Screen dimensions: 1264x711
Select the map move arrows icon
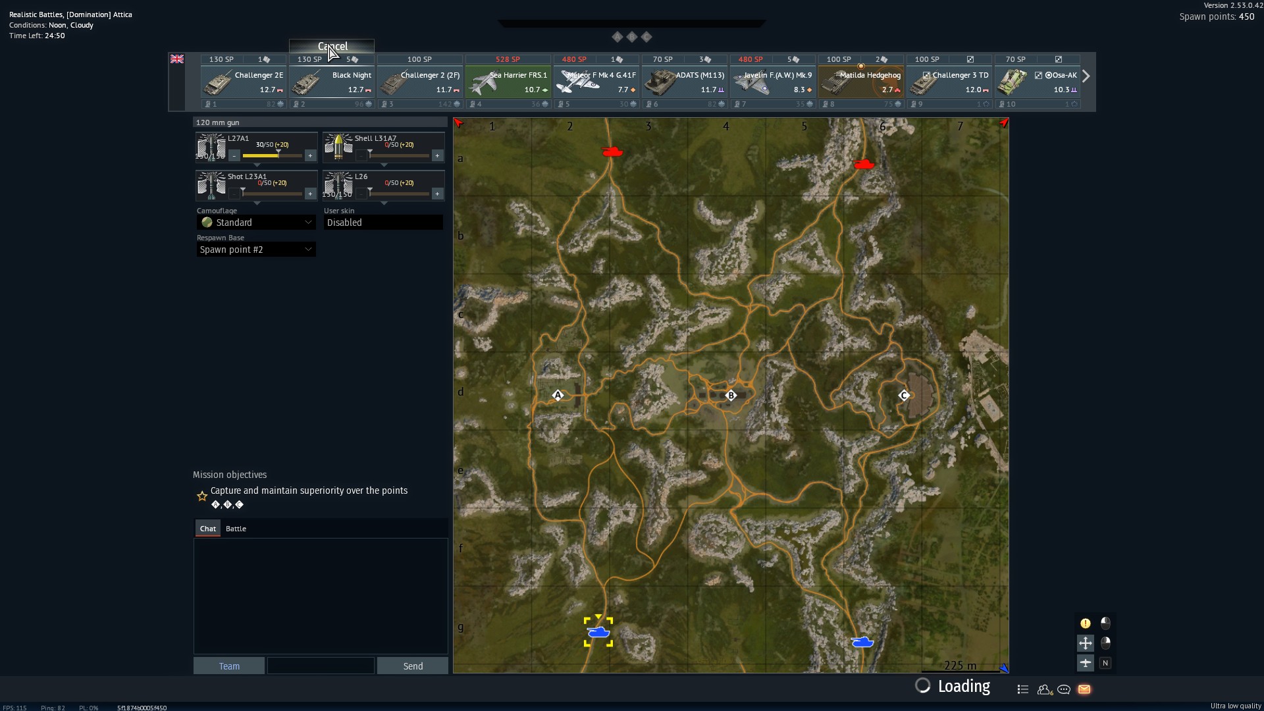click(1086, 643)
